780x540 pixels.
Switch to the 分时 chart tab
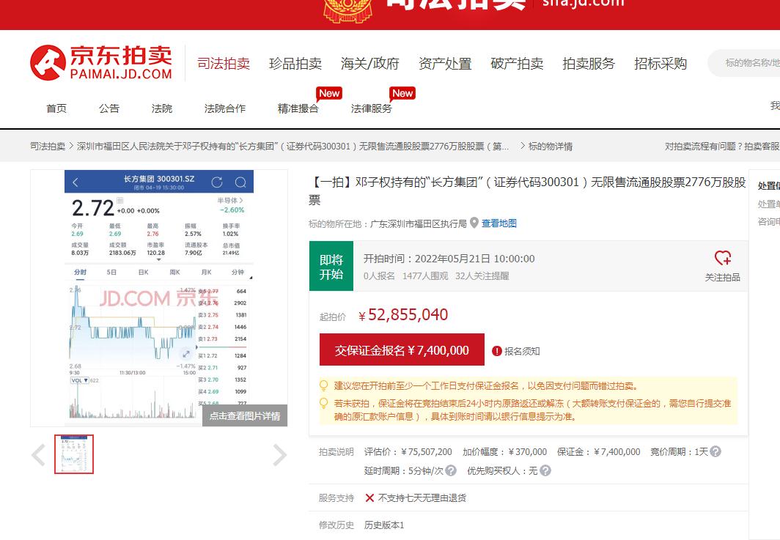click(79, 272)
